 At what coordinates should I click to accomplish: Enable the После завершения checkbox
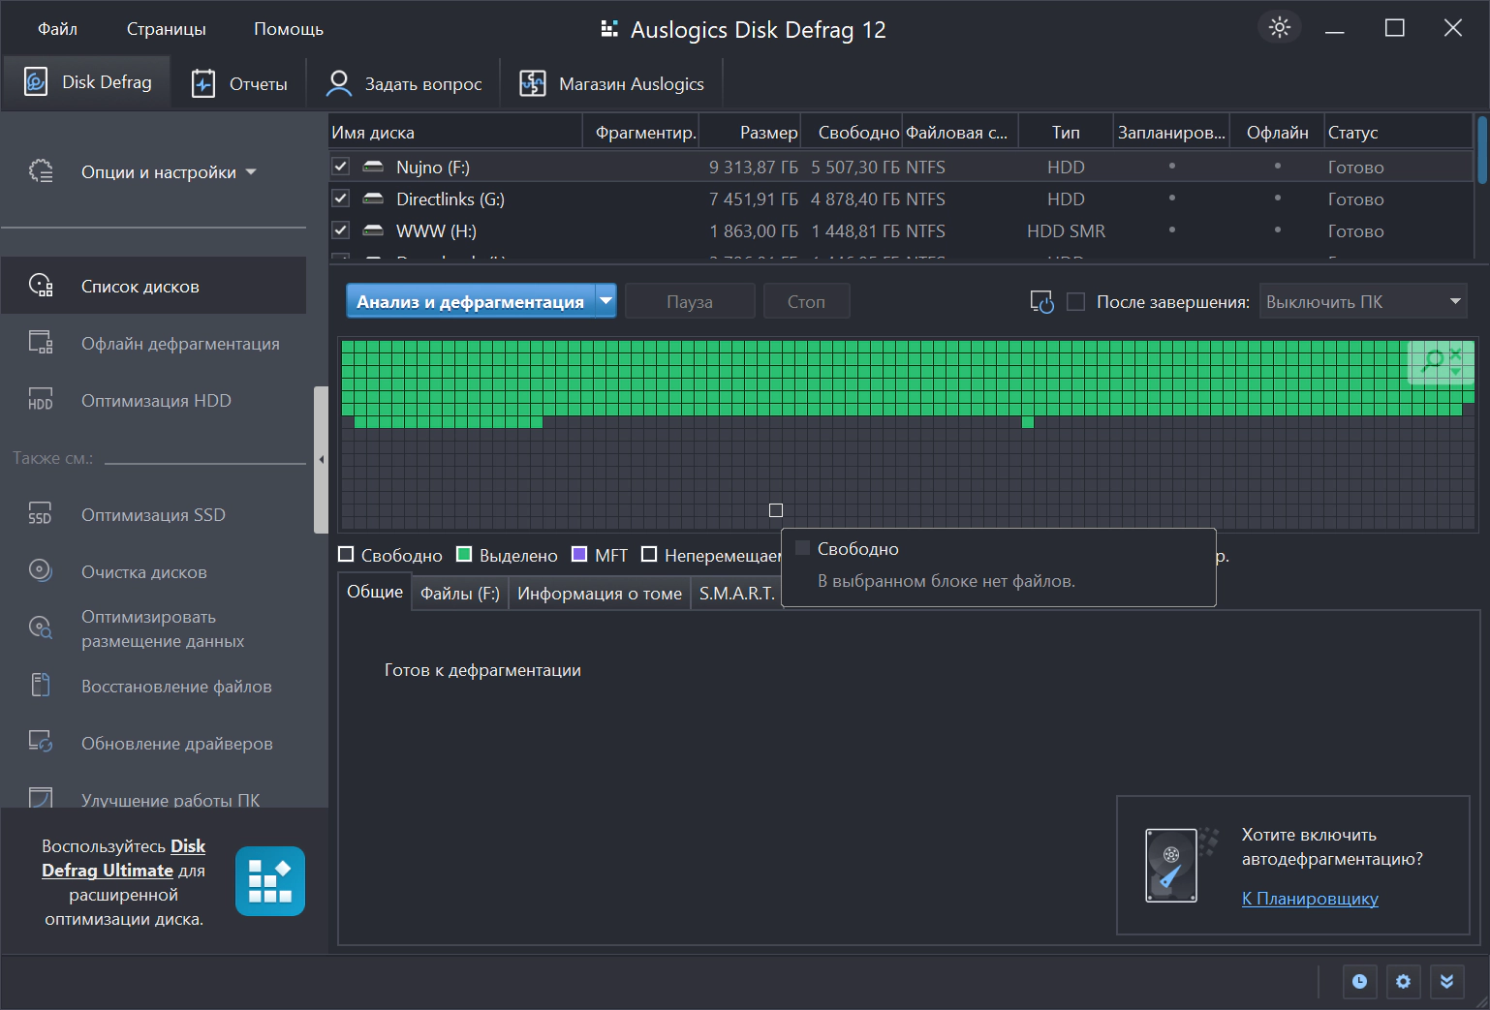tap(1075, 302)
